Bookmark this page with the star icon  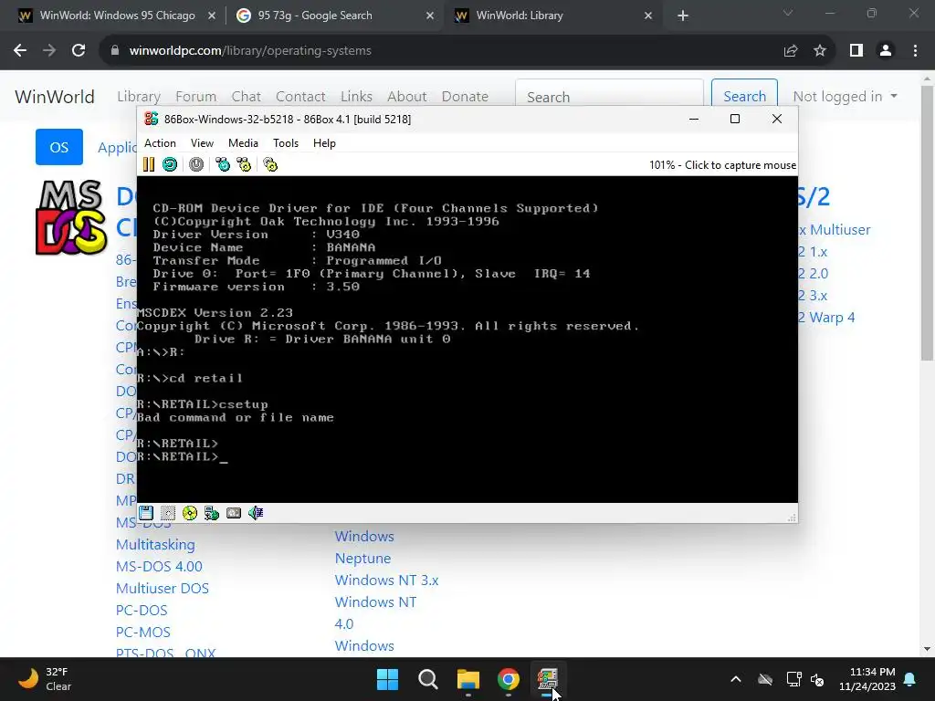(x=820, y=51)
